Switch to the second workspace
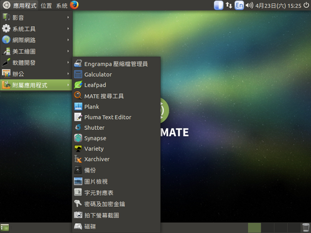The height and width of the screenshot is (233, 311). pyautogui.click(x=267, y=227)
